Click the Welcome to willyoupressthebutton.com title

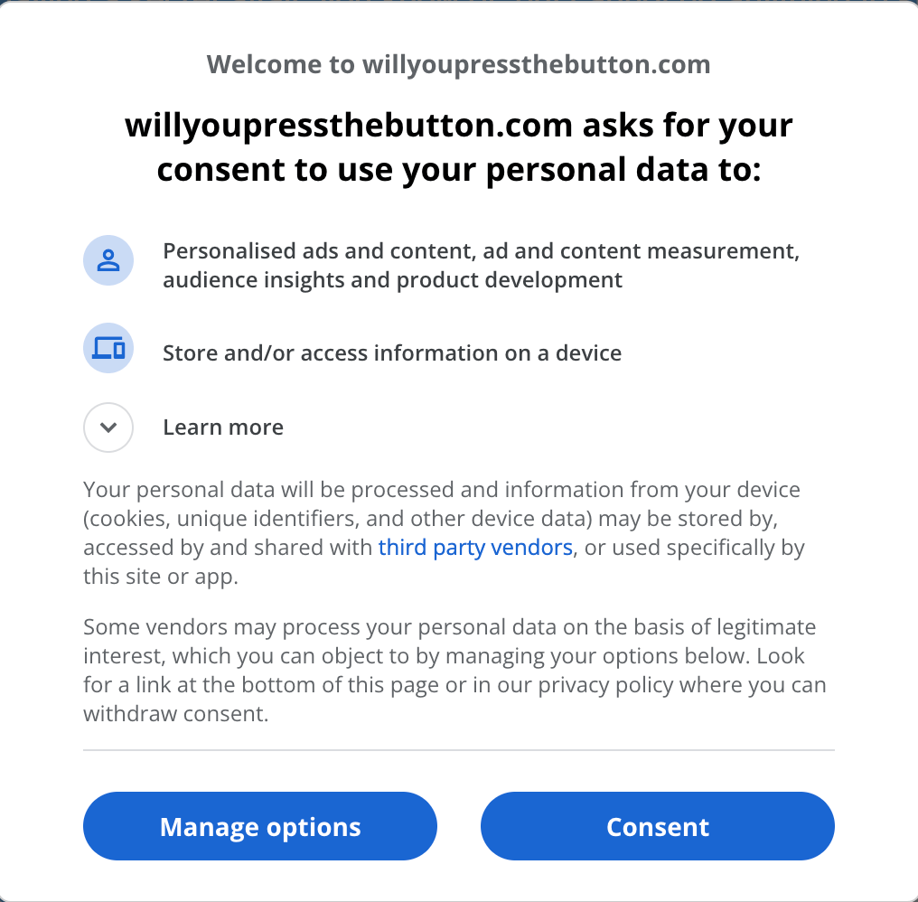[458, 65]
